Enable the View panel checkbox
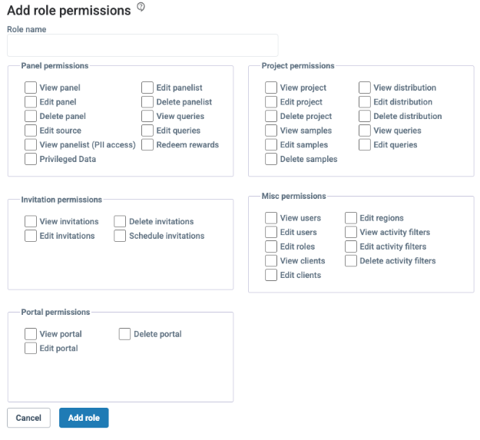The height and width of the screenshot is (440, 480). click(31, 88)
